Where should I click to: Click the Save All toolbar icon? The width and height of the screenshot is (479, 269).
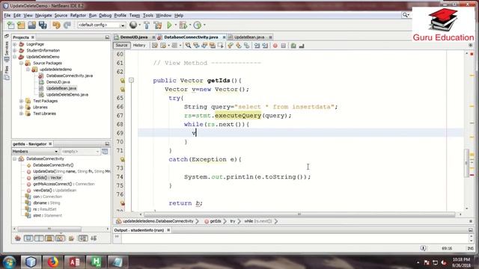(43, 25)
